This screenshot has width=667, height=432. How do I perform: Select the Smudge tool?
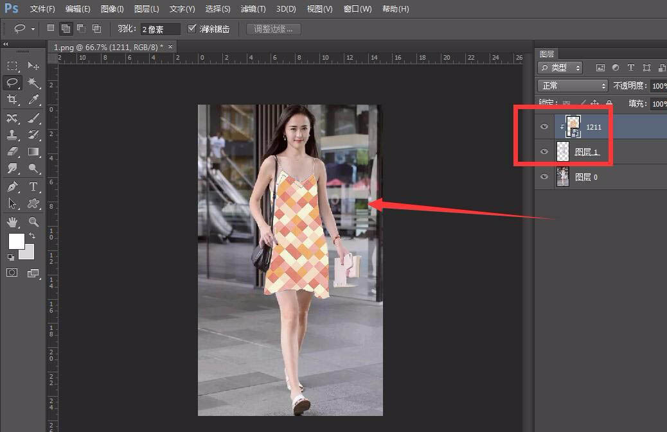(12, 168)
